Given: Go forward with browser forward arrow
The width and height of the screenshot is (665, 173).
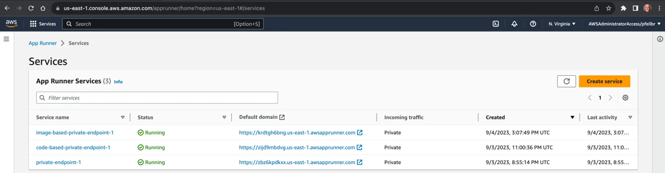Looking at the screenshot, I should click(x=19, y=8).
